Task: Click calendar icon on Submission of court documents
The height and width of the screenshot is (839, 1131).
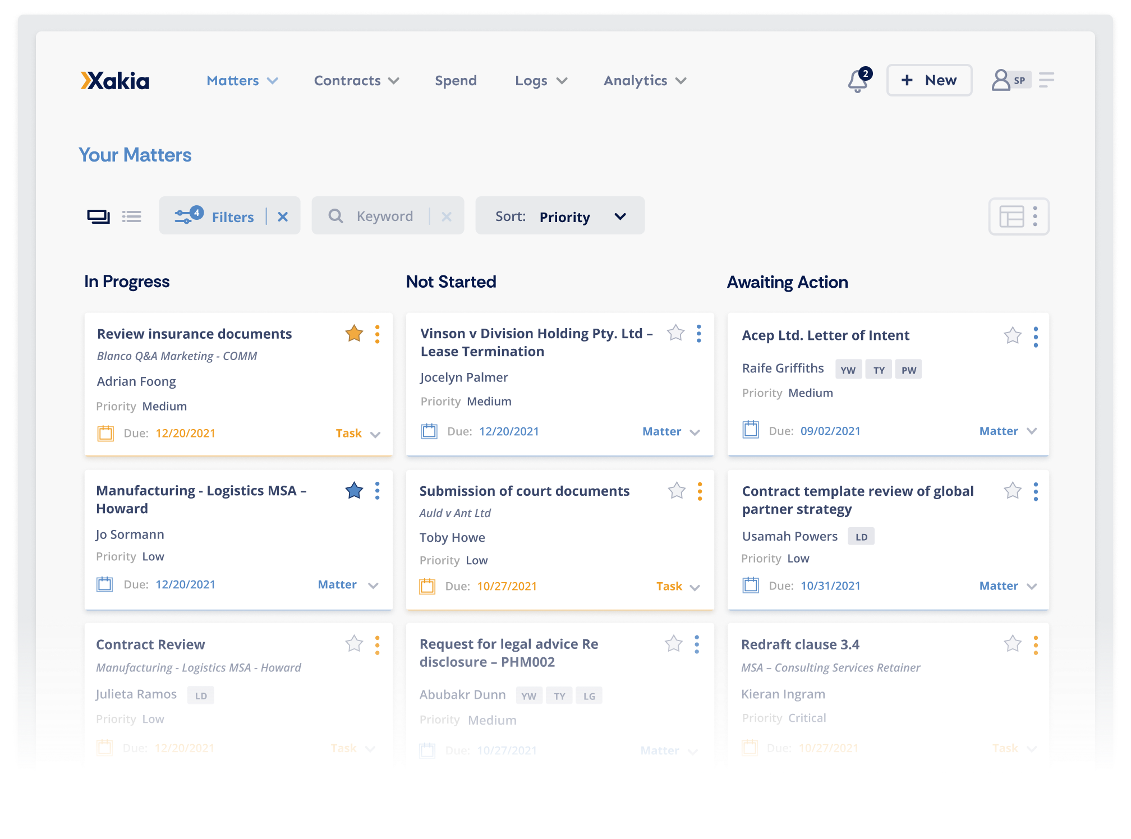Action: click(x=427, y=586)
